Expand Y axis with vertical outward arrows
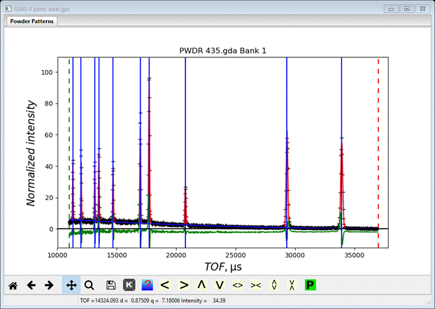435x309 pixels. [274, 285]
